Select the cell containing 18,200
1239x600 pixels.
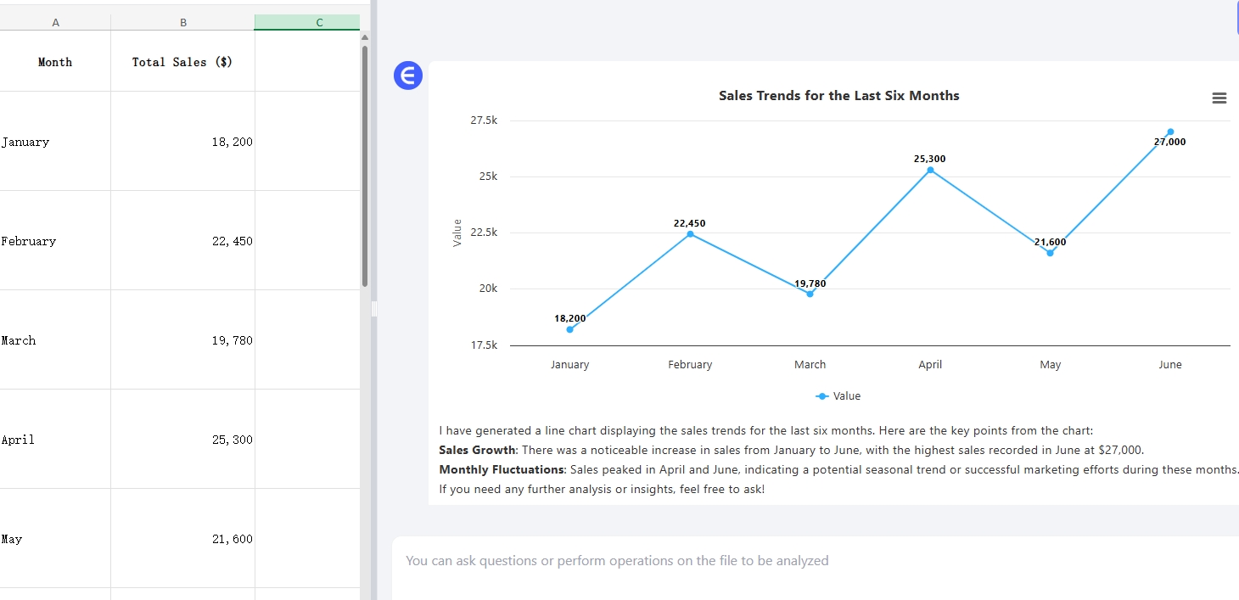[x=182, y=142]
